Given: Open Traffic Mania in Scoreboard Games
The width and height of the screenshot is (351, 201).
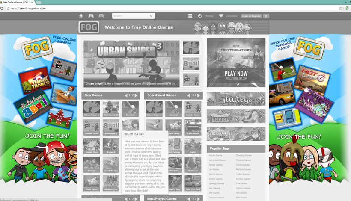Looking at the screenshot, I should point(193,127).
